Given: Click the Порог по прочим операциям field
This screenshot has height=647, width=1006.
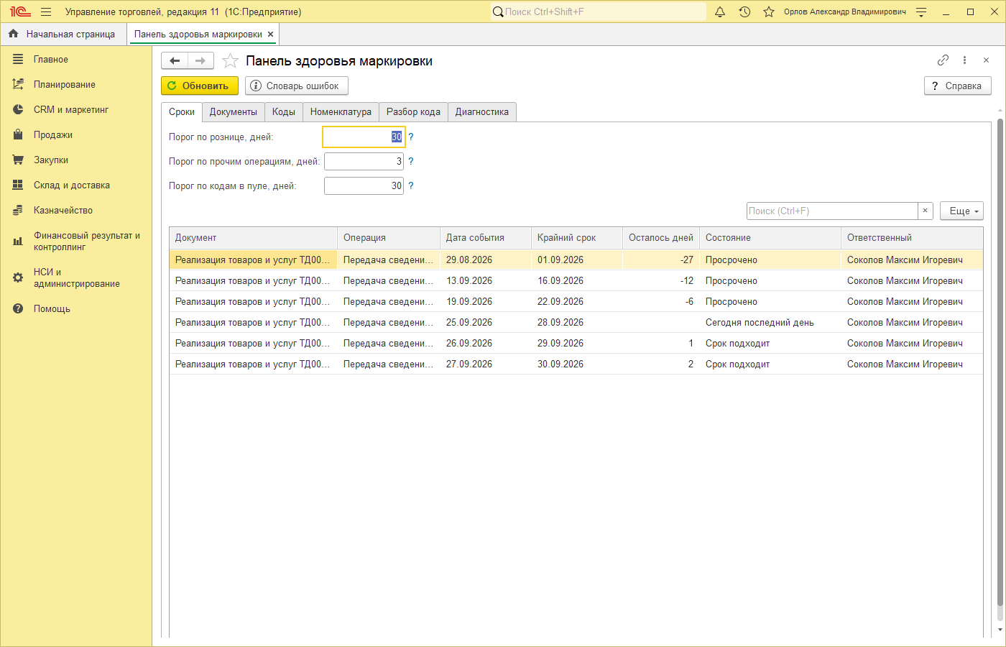Looking at the screenshot, I should (364, 161).
